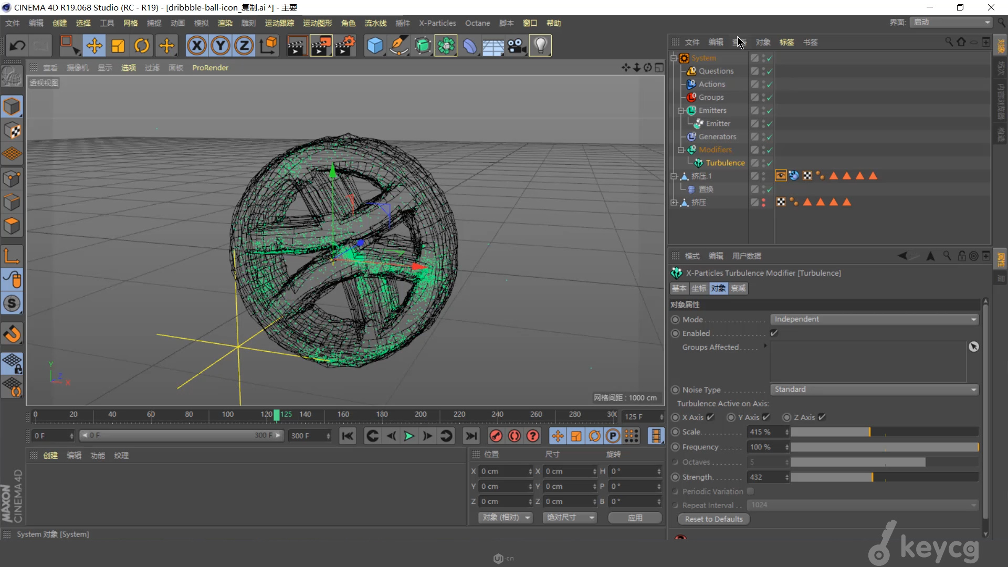Screen dimensions: 1008x567
Task: Open the 界面 layout dropdown
Action: click(951, 22)
